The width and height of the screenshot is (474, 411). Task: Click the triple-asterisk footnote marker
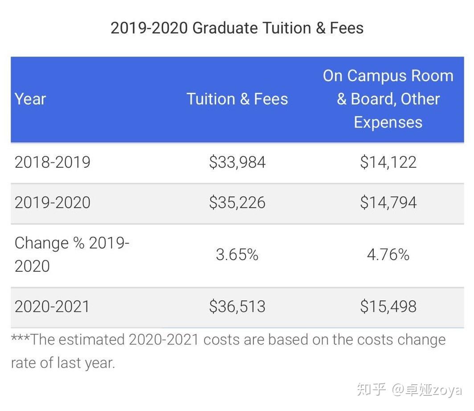(20, 338)
